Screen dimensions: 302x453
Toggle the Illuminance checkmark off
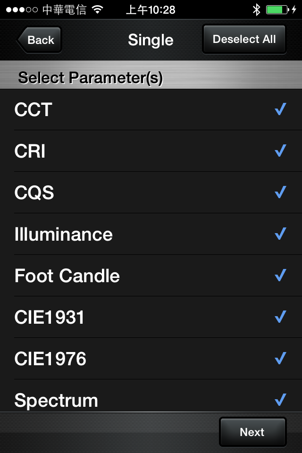tap(280, 234)
